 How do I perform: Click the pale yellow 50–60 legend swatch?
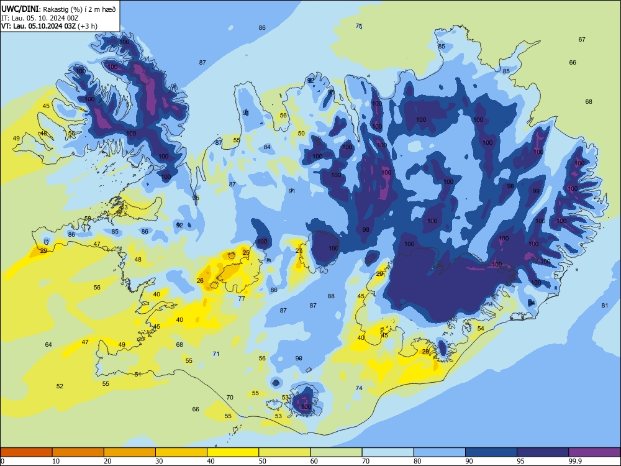coord(284,452)
